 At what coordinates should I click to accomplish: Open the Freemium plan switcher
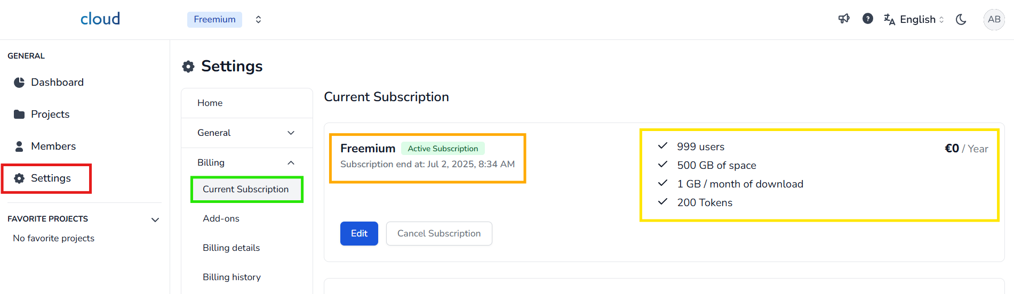[258, 20]
